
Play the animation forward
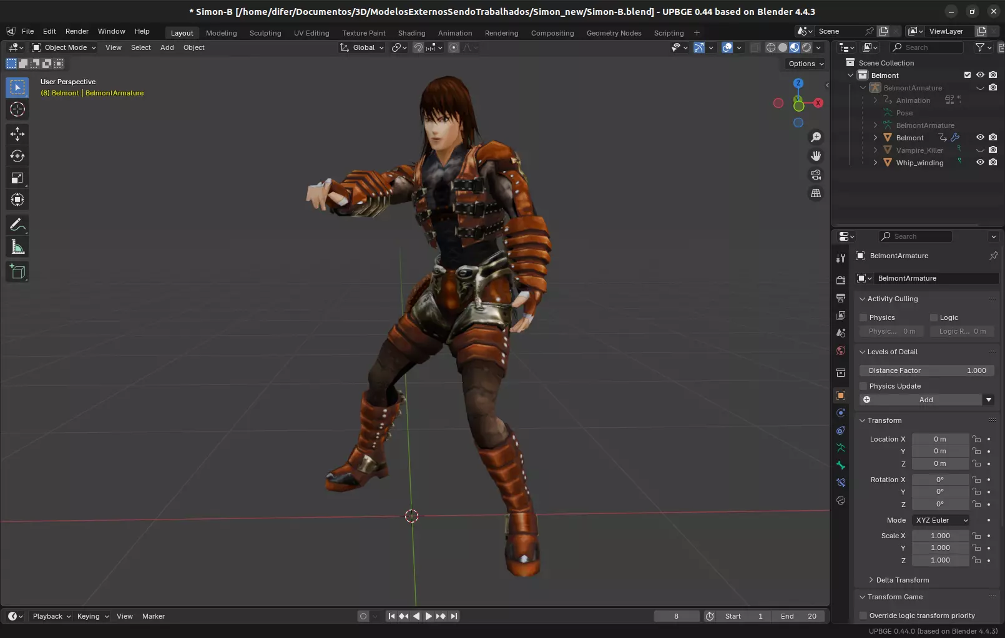(428, 616)
